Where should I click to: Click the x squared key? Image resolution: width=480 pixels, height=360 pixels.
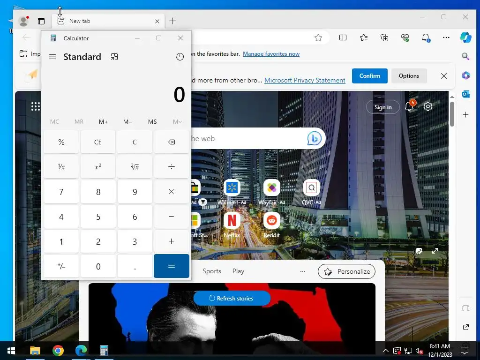click(98, 167)
